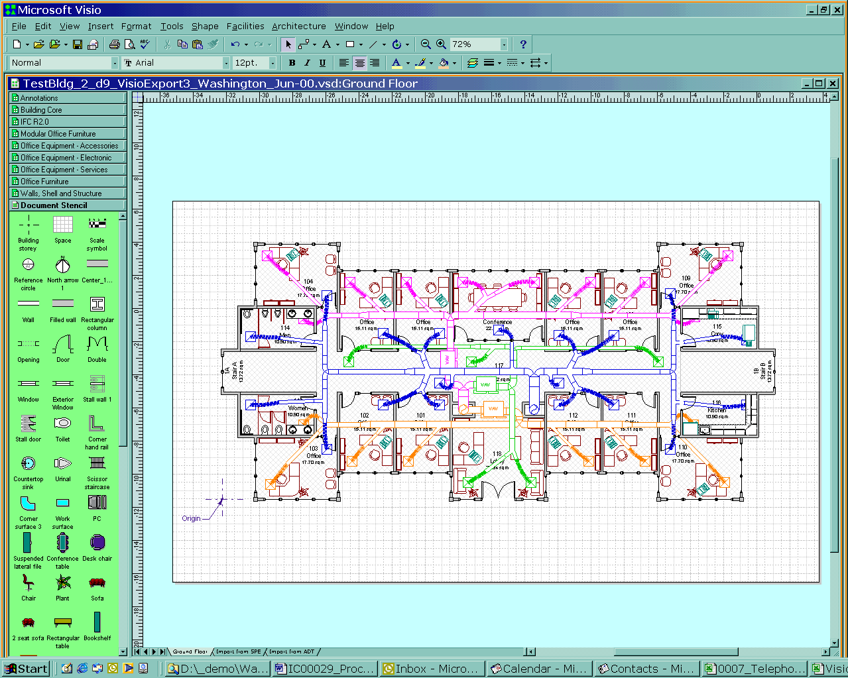Open the Office Furniture stencil
Screen dimensions: 848x678
click(68, 182)
